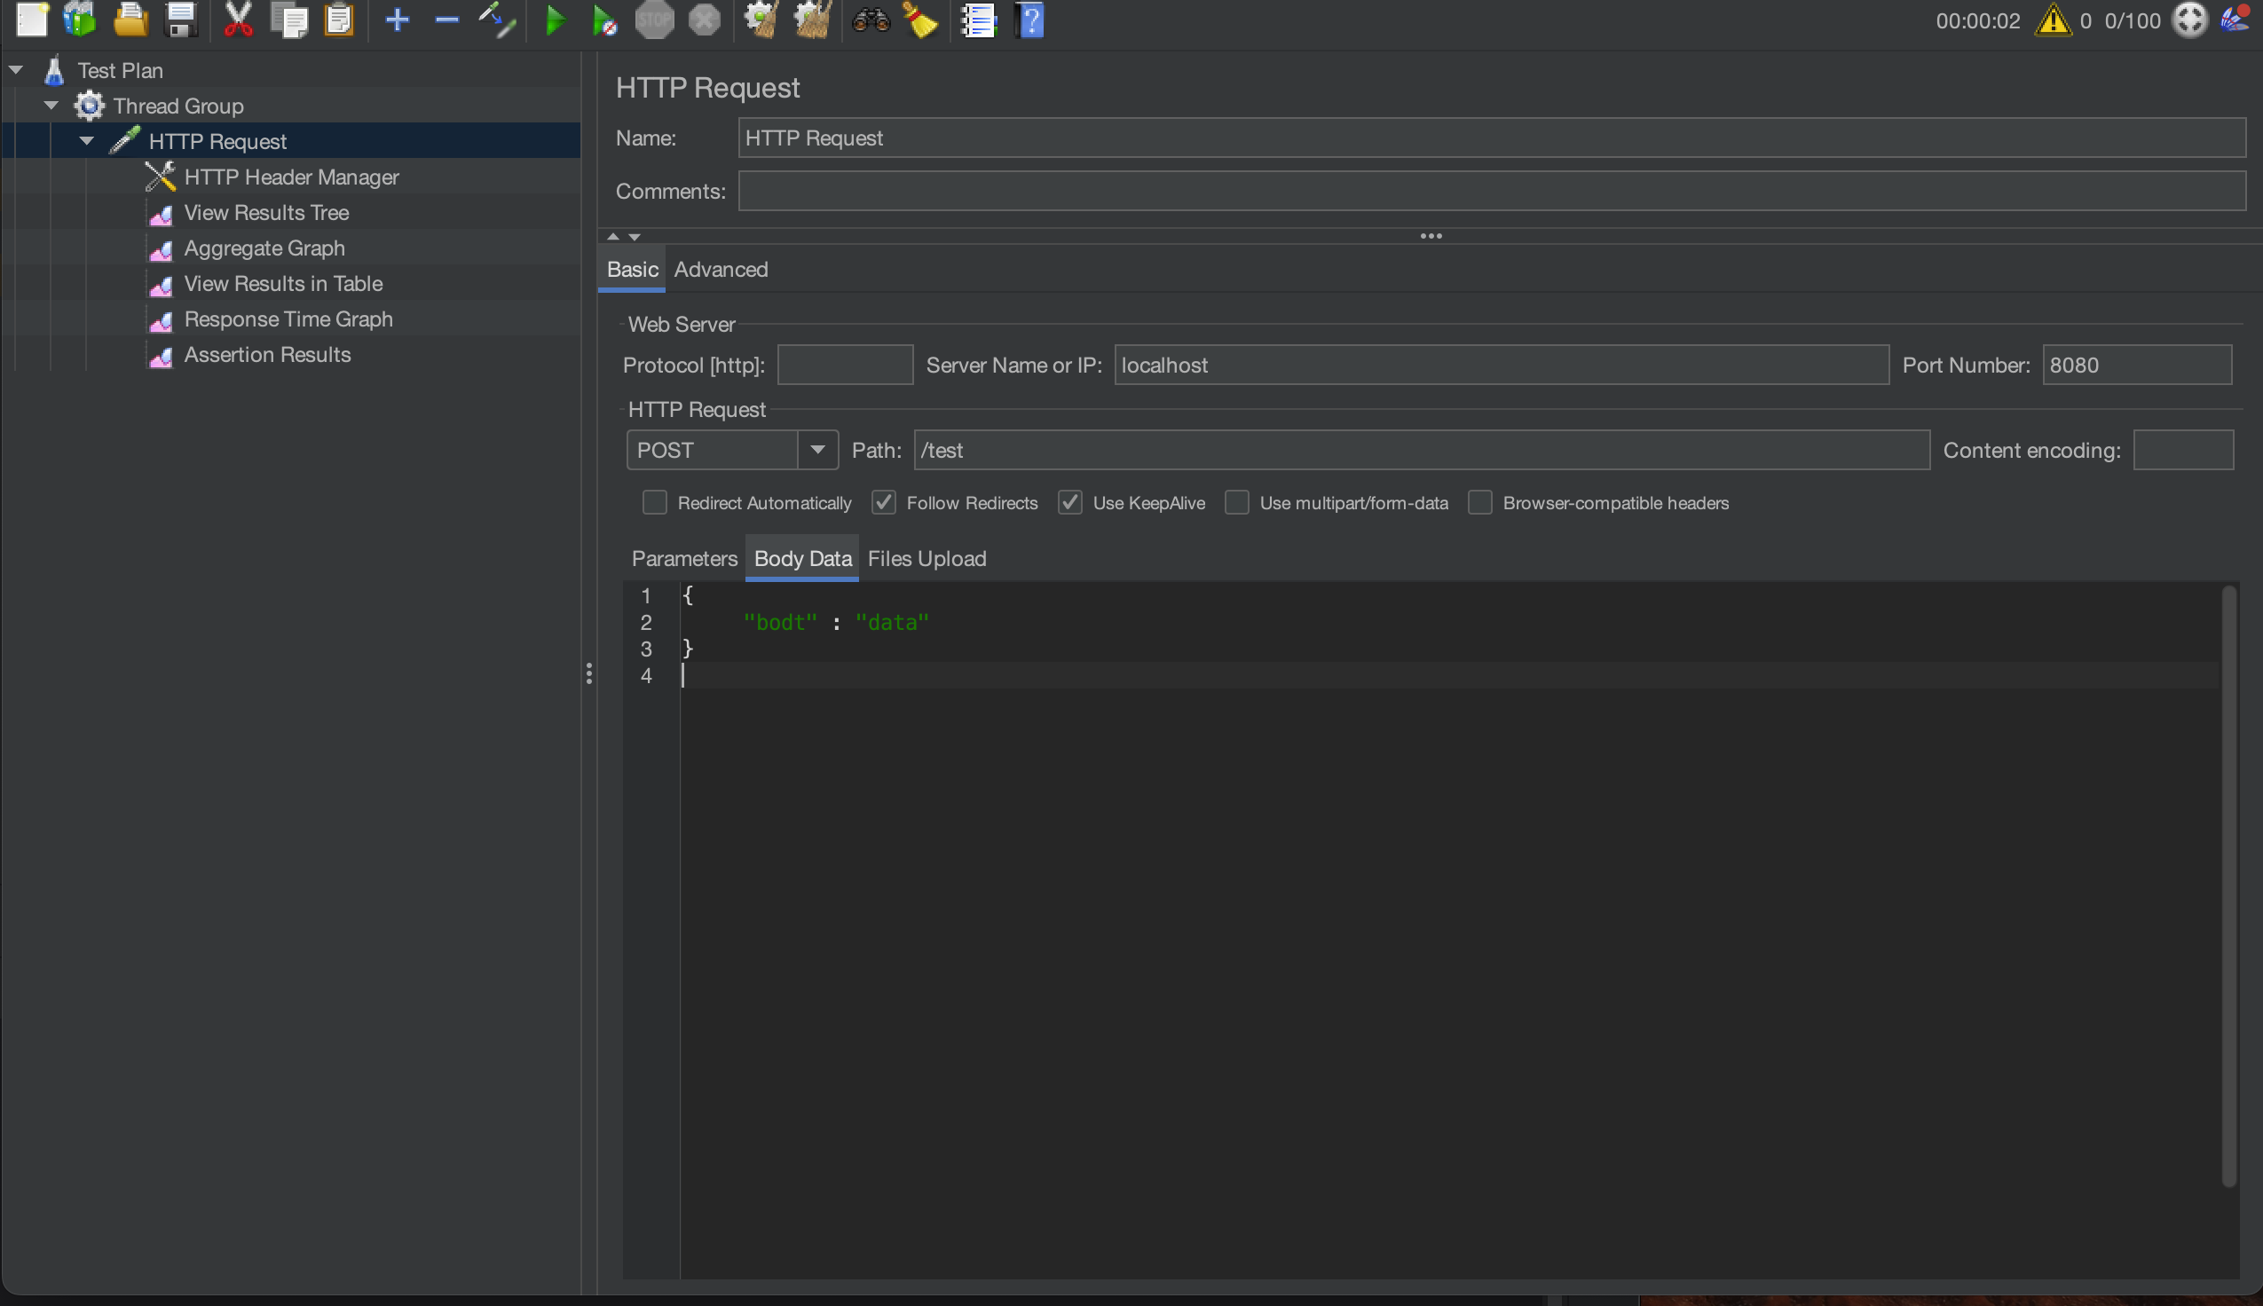Screen dimensions: 2263x1306
Task: Enable Use multipart/form-data checkbox
Action: (1237, 502)
